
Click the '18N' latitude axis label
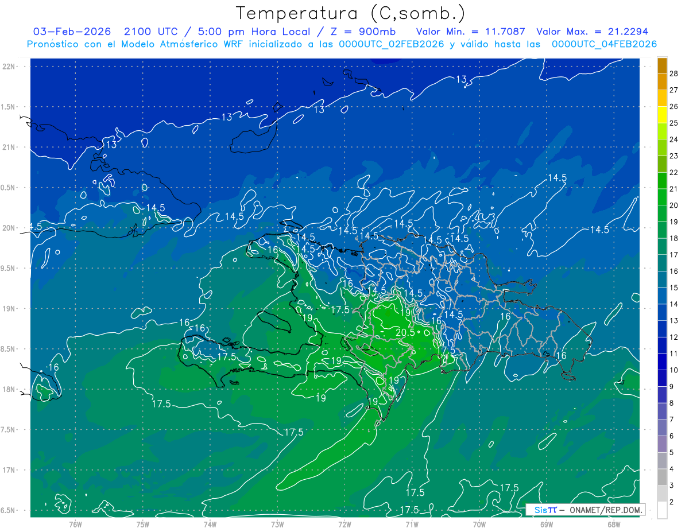tap(9, 390)
